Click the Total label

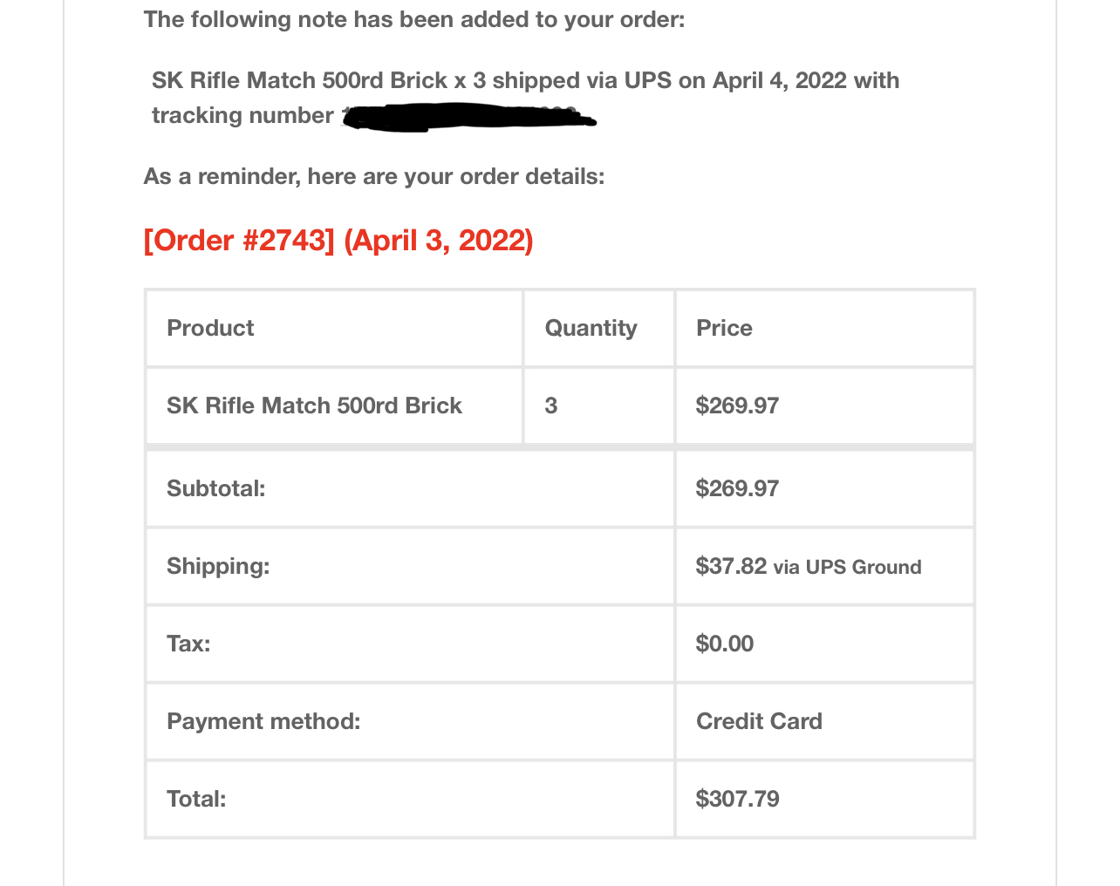(x=196, y=799)
